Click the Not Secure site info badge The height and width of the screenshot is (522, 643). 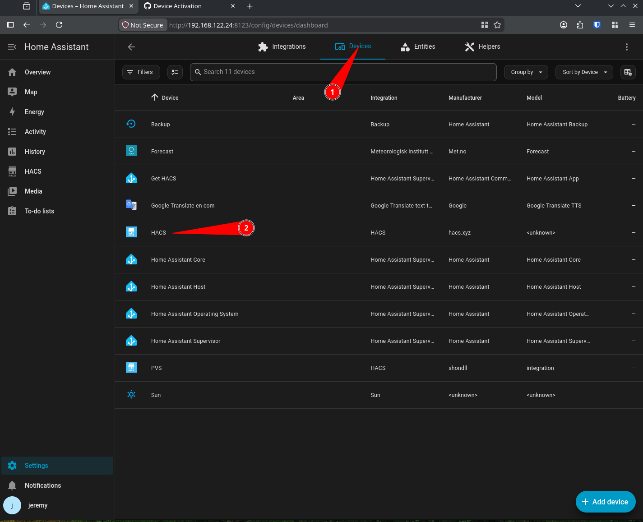coord(143,25)
